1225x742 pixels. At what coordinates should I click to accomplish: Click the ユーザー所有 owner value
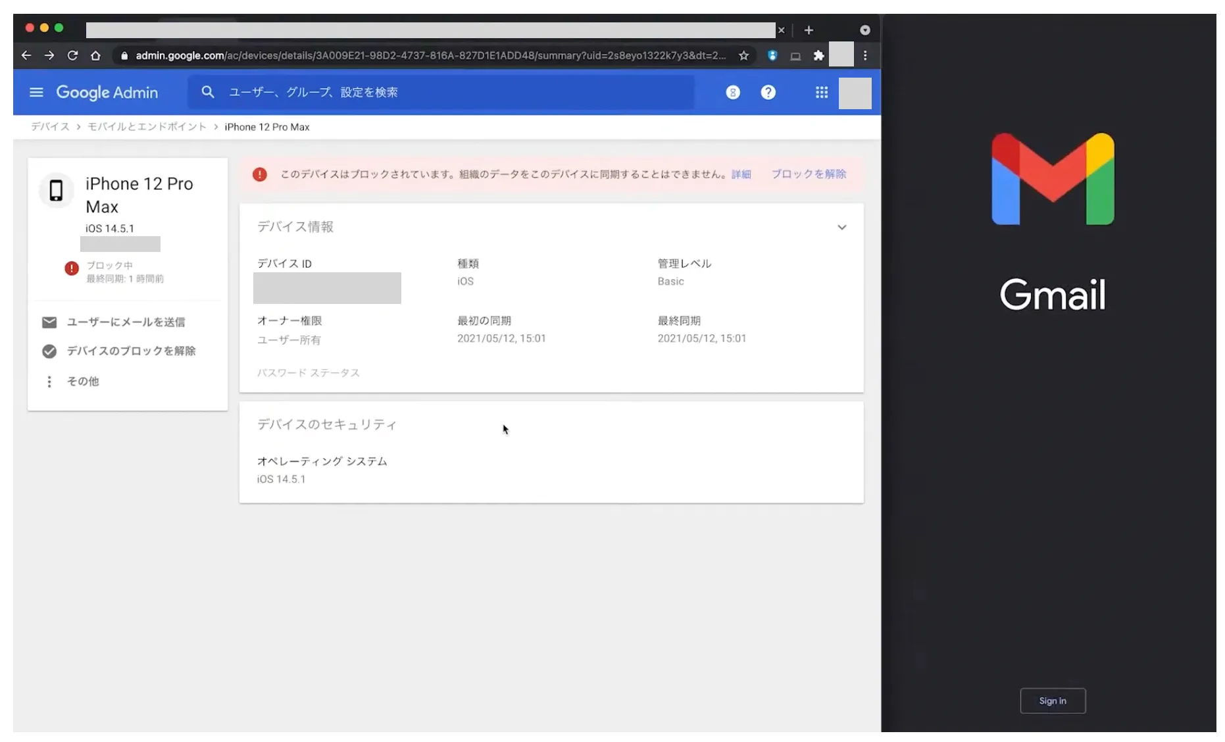pyautogui.click(x=289, y=340)
